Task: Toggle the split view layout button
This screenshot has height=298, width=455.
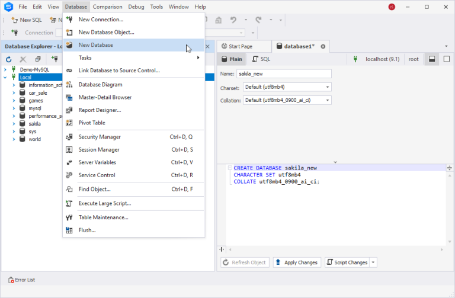Action: [x=432, y=59]
